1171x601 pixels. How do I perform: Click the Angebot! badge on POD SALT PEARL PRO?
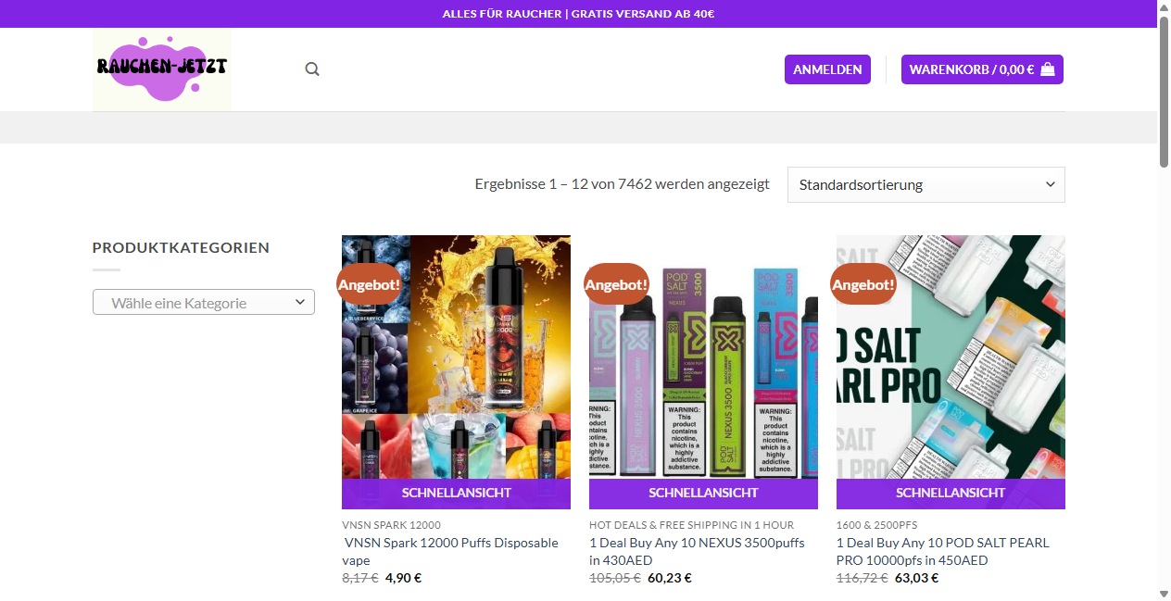coord(863,284)
